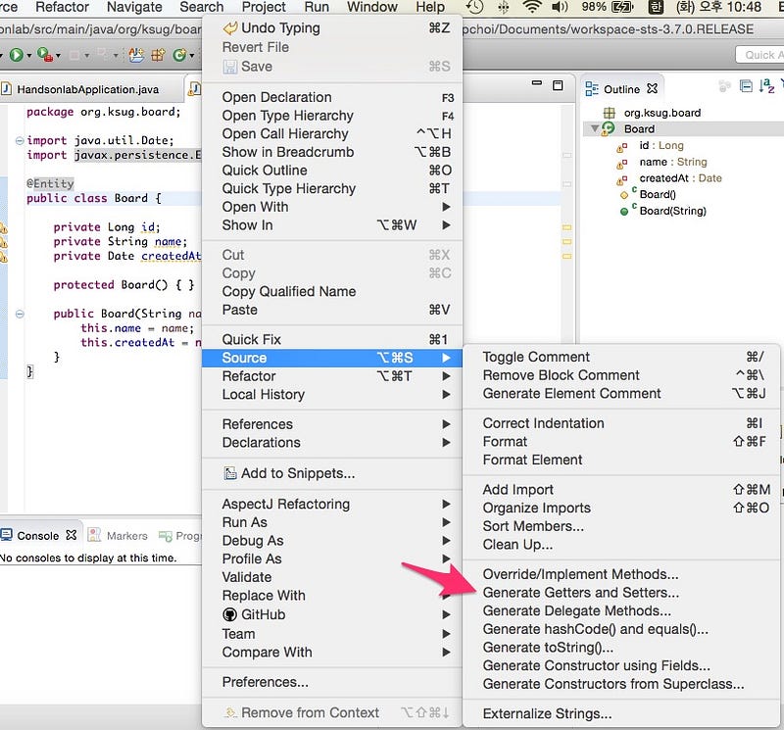Image resolution: width=784 pixels, height=730 pixels.
Task: Select the Board() constructor in the Outline
Action: (x=658, y=194)
